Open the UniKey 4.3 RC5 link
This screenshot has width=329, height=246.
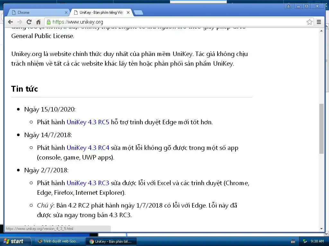point(88,122)
